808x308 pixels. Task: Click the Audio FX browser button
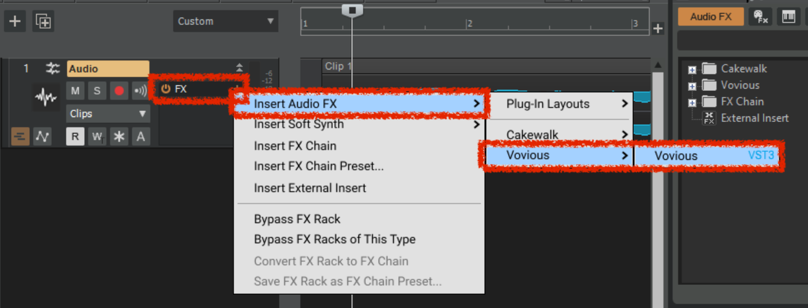click(x=710, y=16)
